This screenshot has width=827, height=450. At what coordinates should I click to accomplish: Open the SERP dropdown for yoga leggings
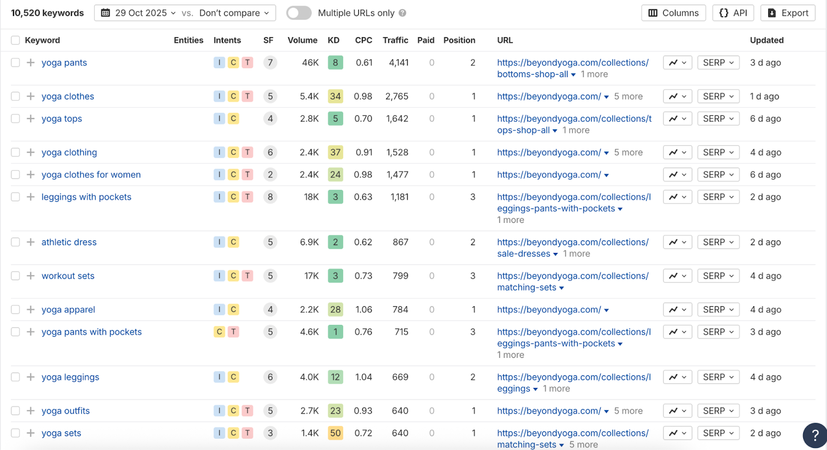coord(718,377)
